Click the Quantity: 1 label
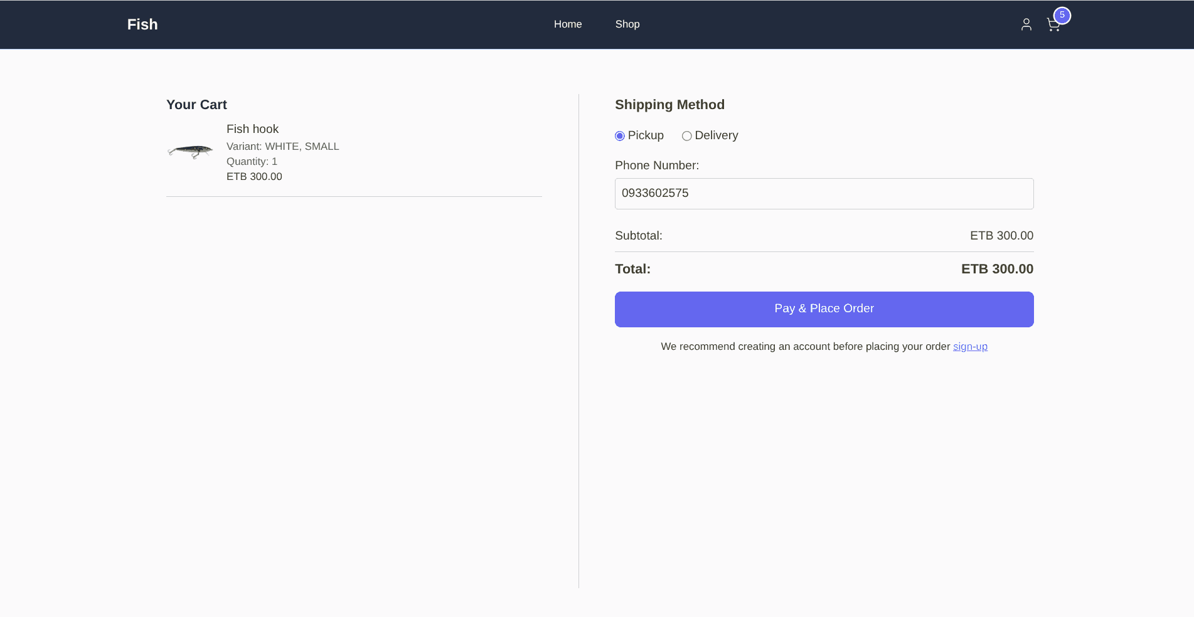 pyautogui.click(x=252, y=161)
